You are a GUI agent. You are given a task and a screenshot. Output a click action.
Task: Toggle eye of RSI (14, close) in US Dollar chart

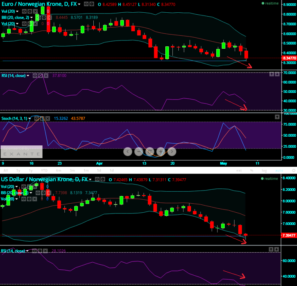[x=34, y=251]
